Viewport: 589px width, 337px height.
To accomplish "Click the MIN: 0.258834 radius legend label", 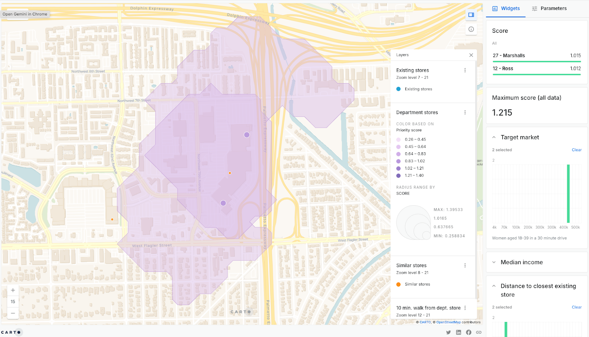I will point(449,236).
